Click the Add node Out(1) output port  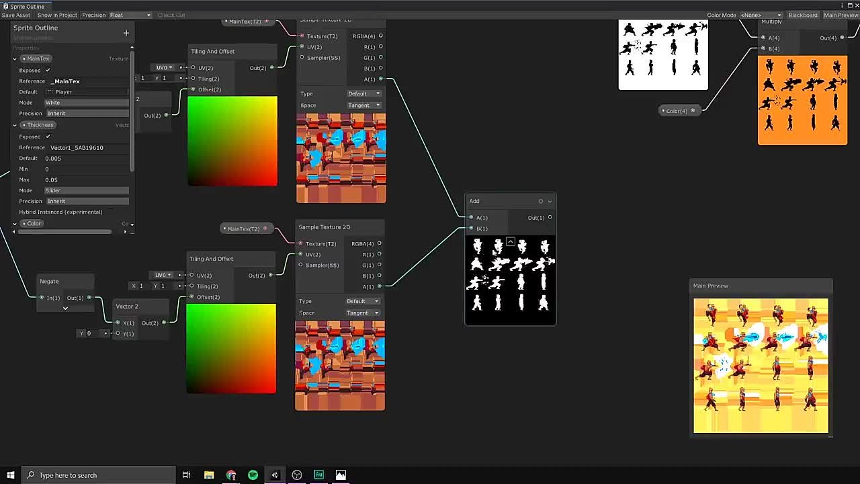[x=550, y=217]
